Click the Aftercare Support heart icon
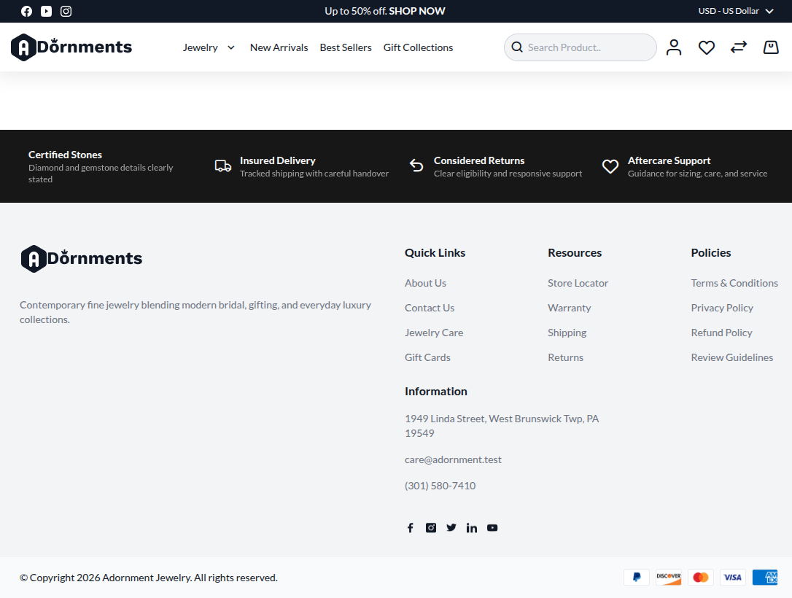 [x=610, y=166]
